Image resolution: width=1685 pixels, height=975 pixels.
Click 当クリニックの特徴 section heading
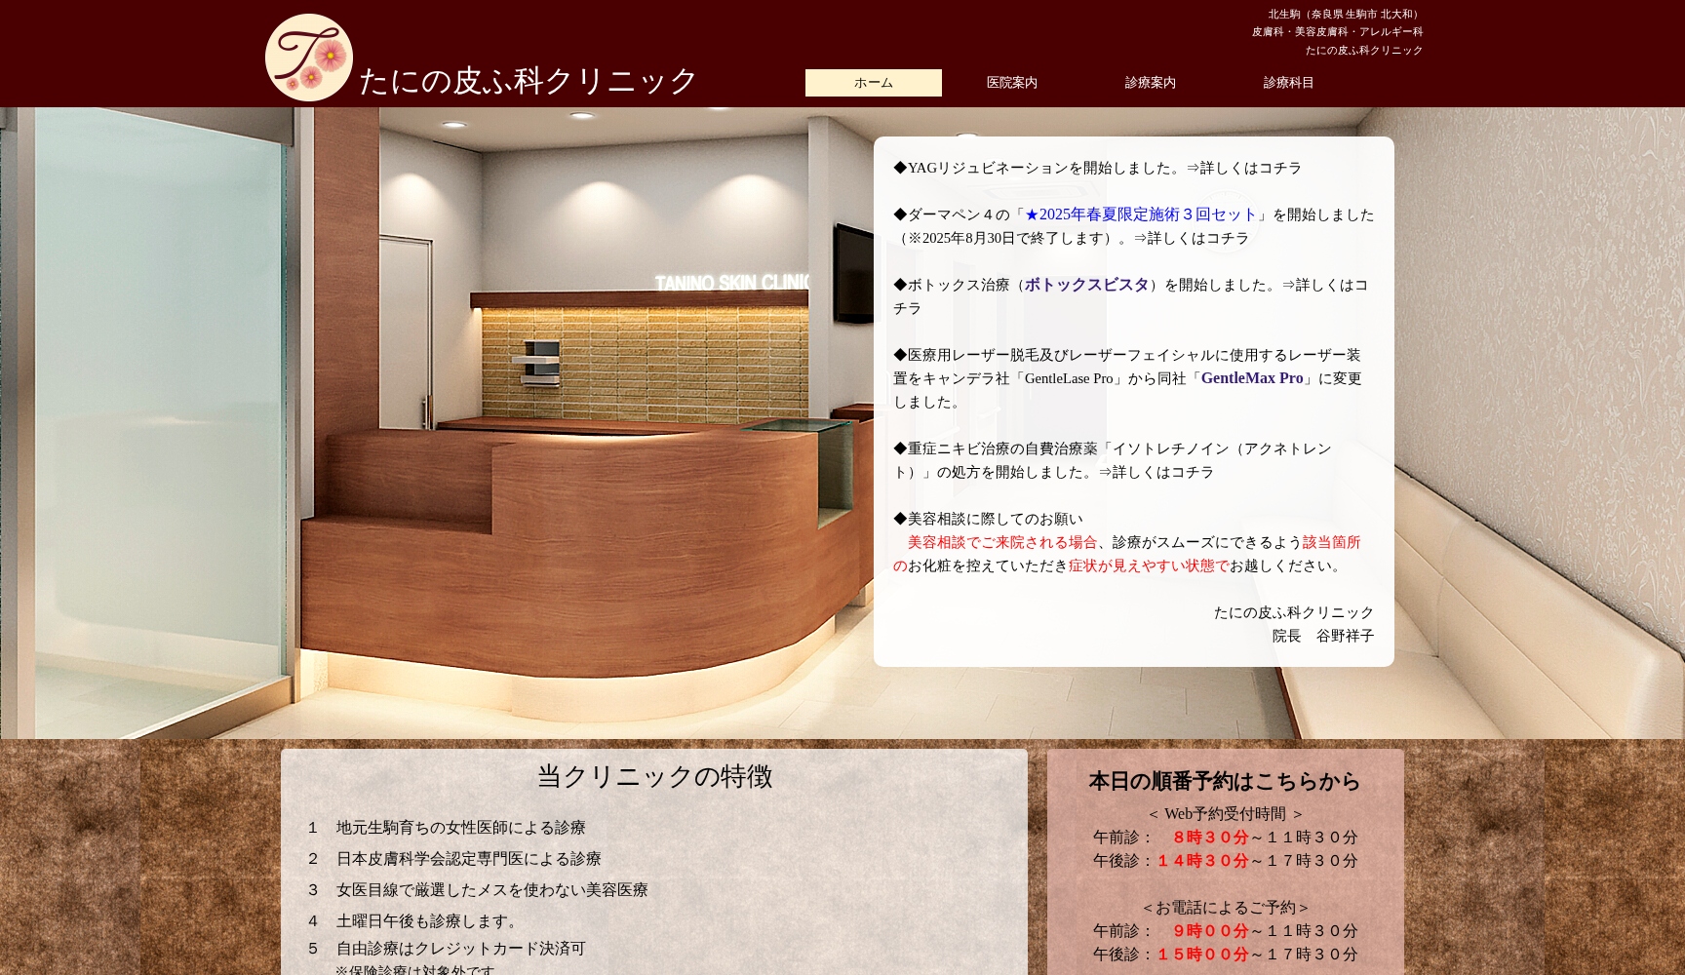(654, 778)
